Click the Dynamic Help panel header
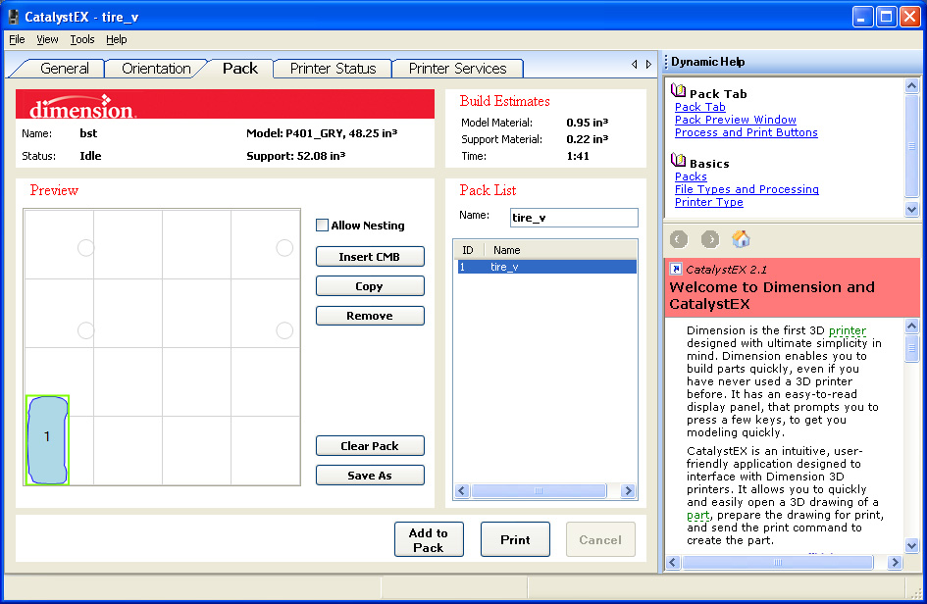The width and height of the screenshot is (927, 604). pos(792,62)
